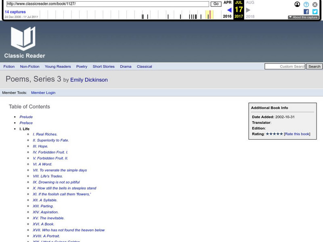Open author Emily Dickinson's page
The image size is (323, 242).
click(89, 80)
